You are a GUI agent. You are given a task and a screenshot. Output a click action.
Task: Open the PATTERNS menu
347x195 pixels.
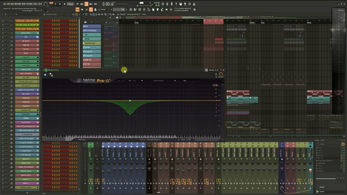tap(18, 4)
